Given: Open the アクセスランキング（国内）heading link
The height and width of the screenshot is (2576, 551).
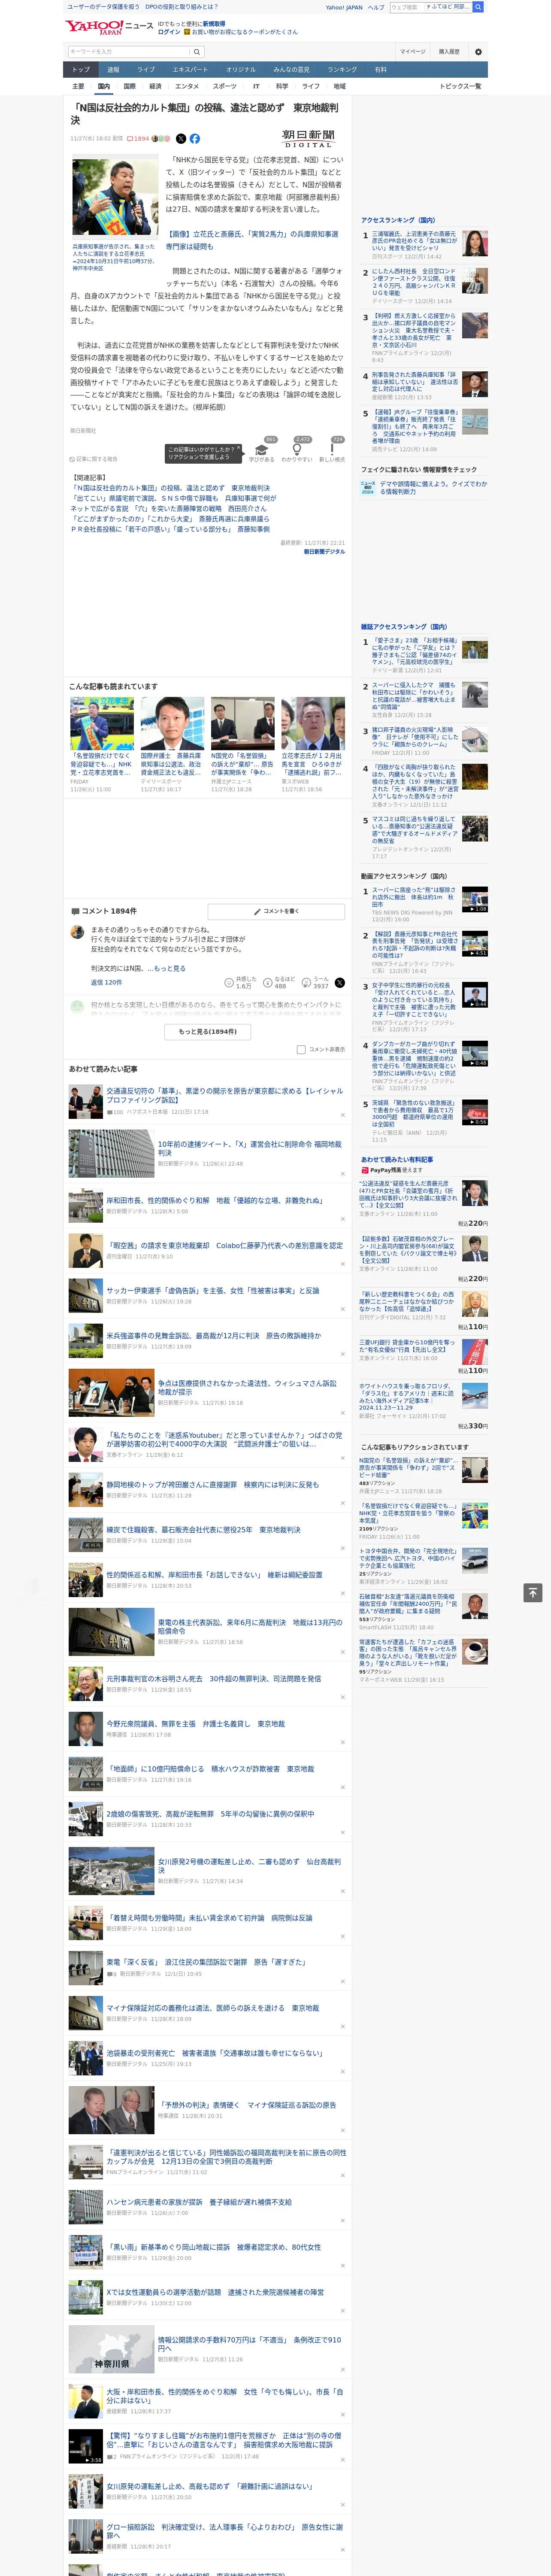Looking at the screenshot, I should [397, 220].
